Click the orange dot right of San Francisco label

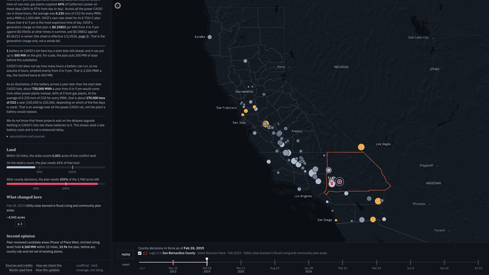click(x=246, y=111)
